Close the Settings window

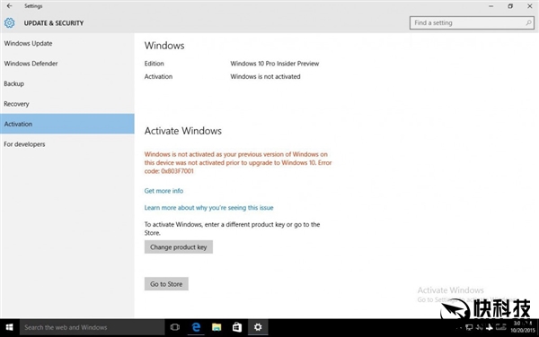[529, 6]
